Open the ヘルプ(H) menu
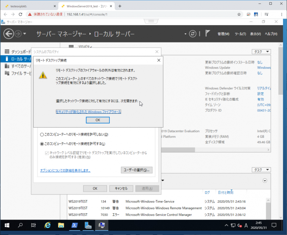This screenshot has height=235, width=287. click(x=271, y=34)
